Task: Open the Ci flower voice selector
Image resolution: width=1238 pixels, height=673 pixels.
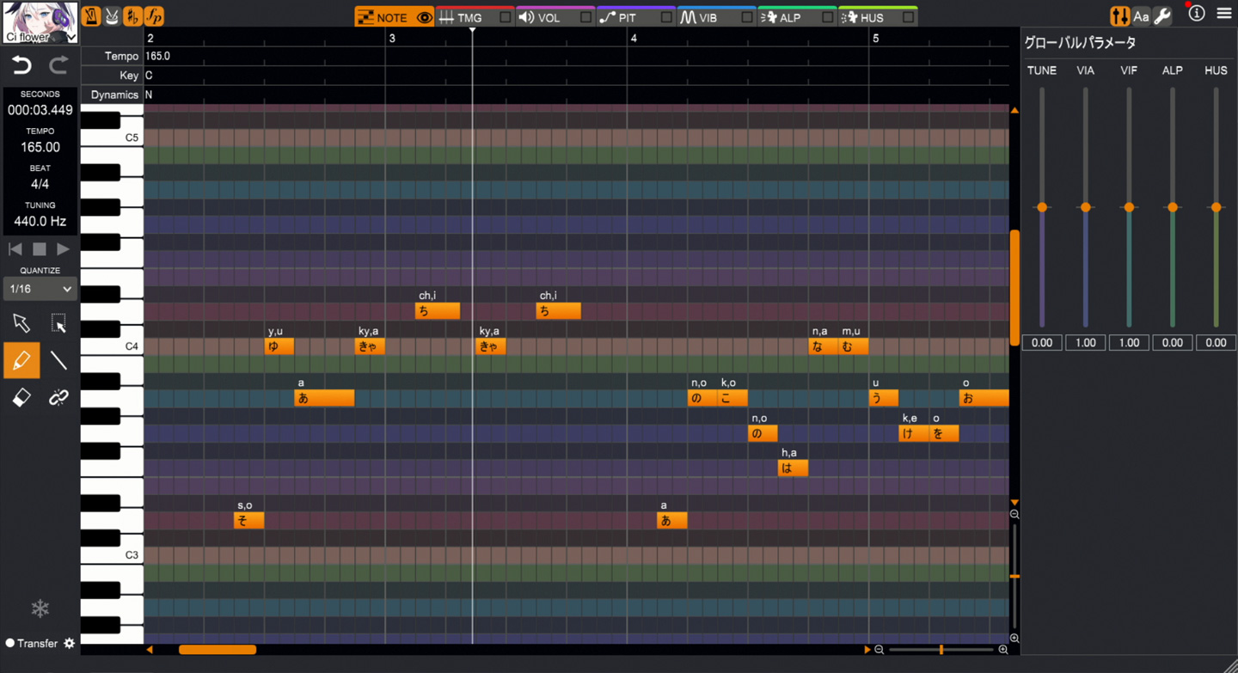Action: tap(40, 22)
